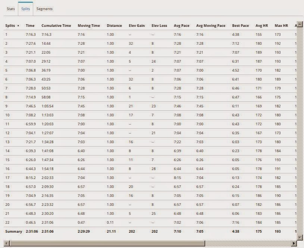Click cumulative time 2:30:20
304x248 pixels.
point(47,213)
